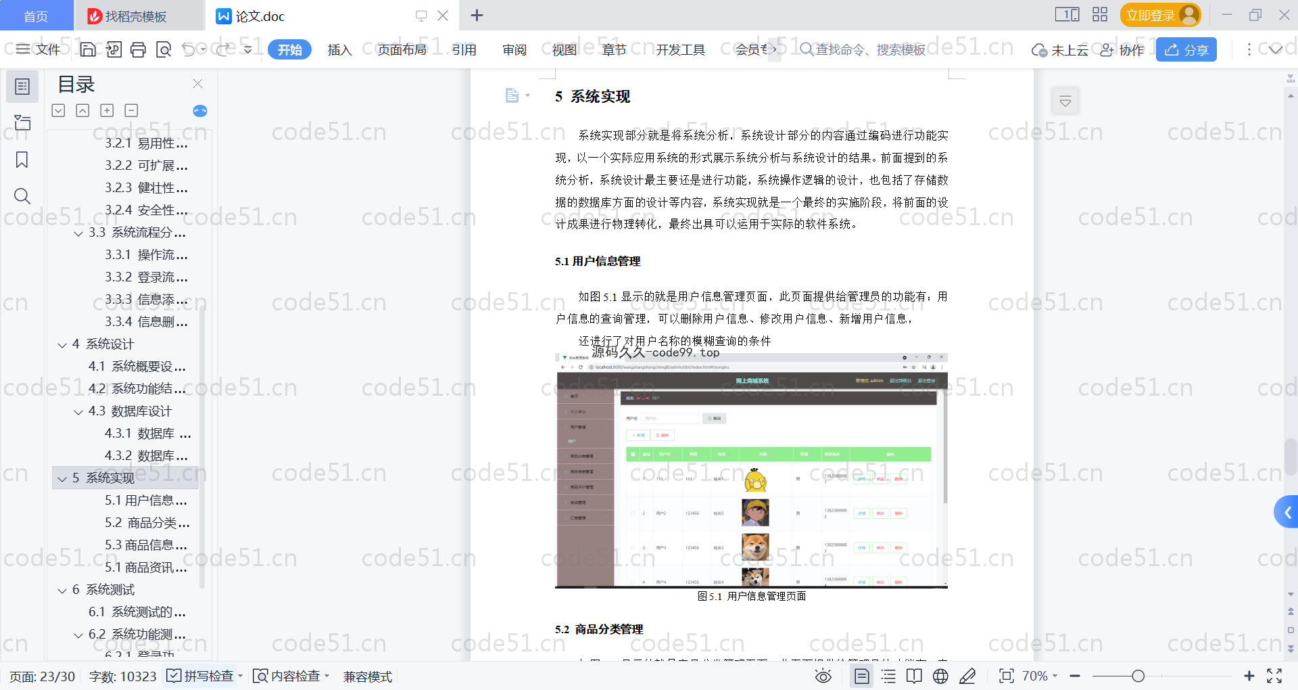This screenshot has width=1298, height=690.
Task: Collapse the 5 系统实现 outline node
Action: coord(62,479)
